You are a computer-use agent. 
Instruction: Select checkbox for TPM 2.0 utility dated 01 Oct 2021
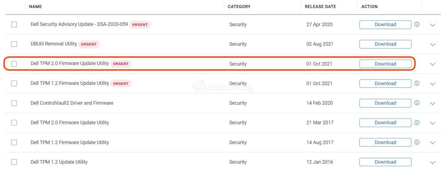click(x=14, y=64)
